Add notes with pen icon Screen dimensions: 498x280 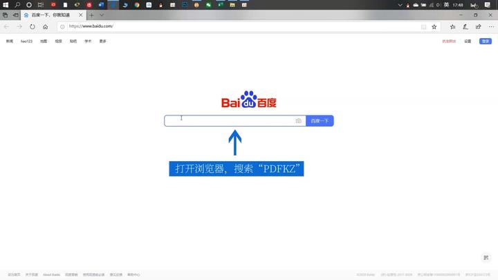click(465, 27)
